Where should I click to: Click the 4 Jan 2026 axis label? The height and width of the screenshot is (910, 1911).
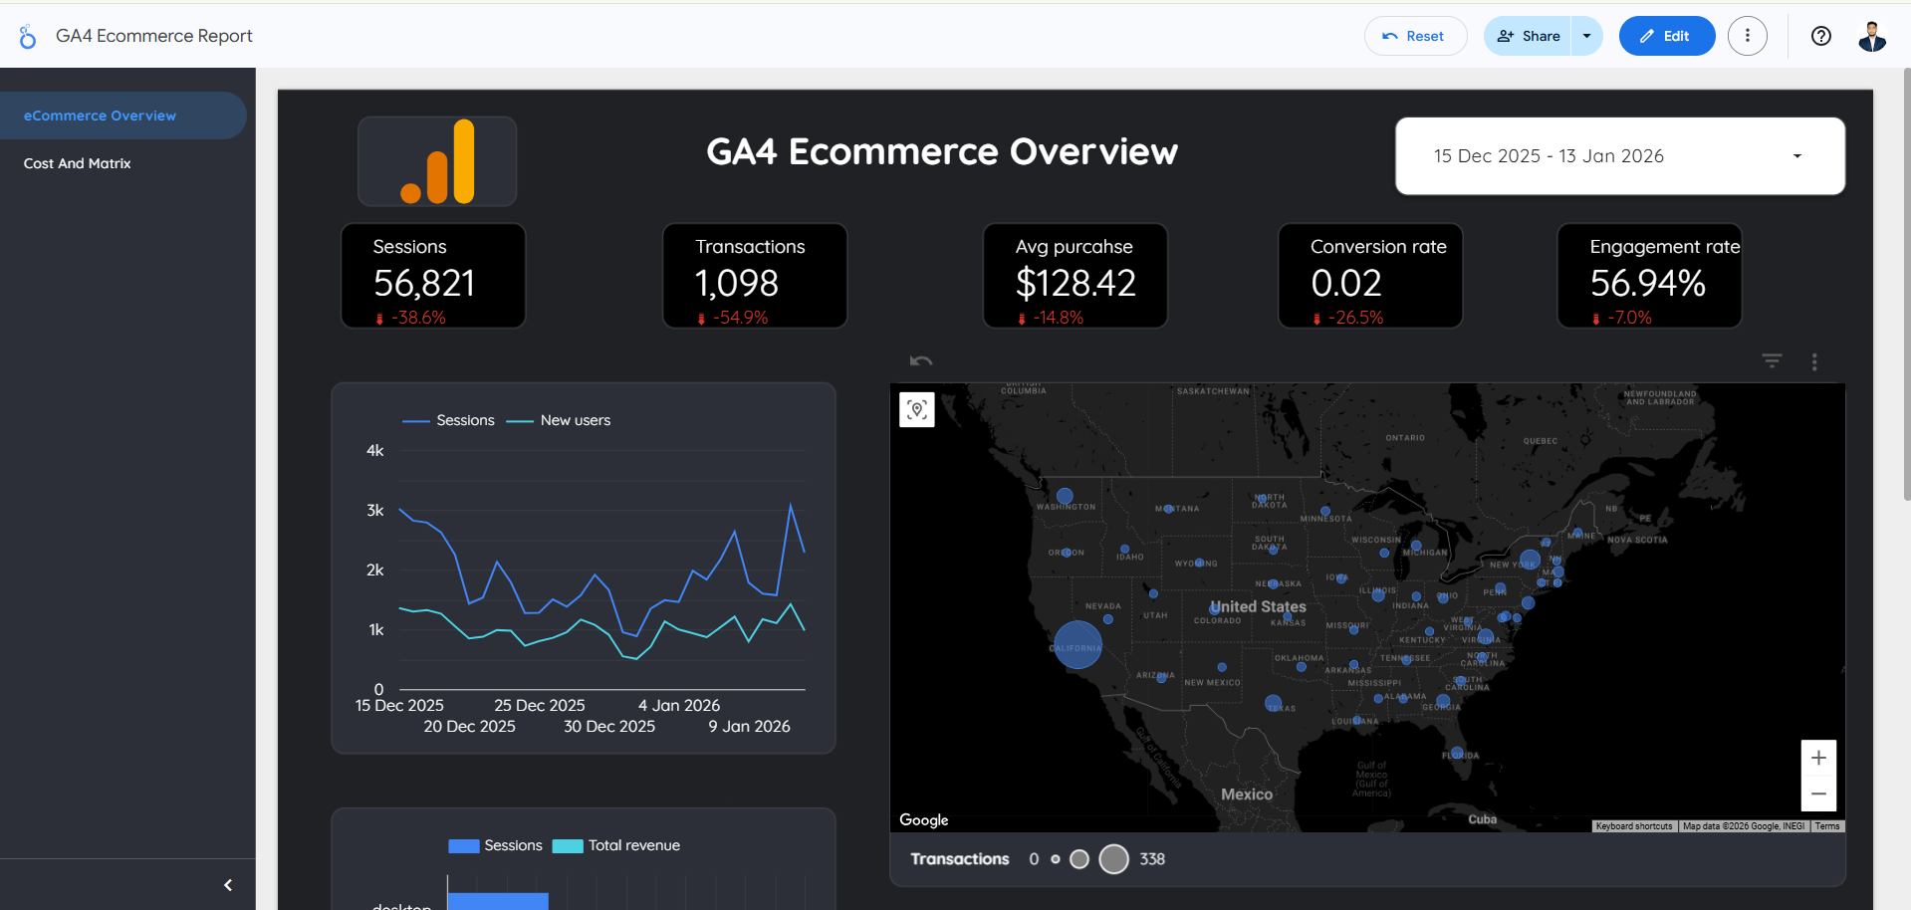pyautogui.click(x=679, y=706)
